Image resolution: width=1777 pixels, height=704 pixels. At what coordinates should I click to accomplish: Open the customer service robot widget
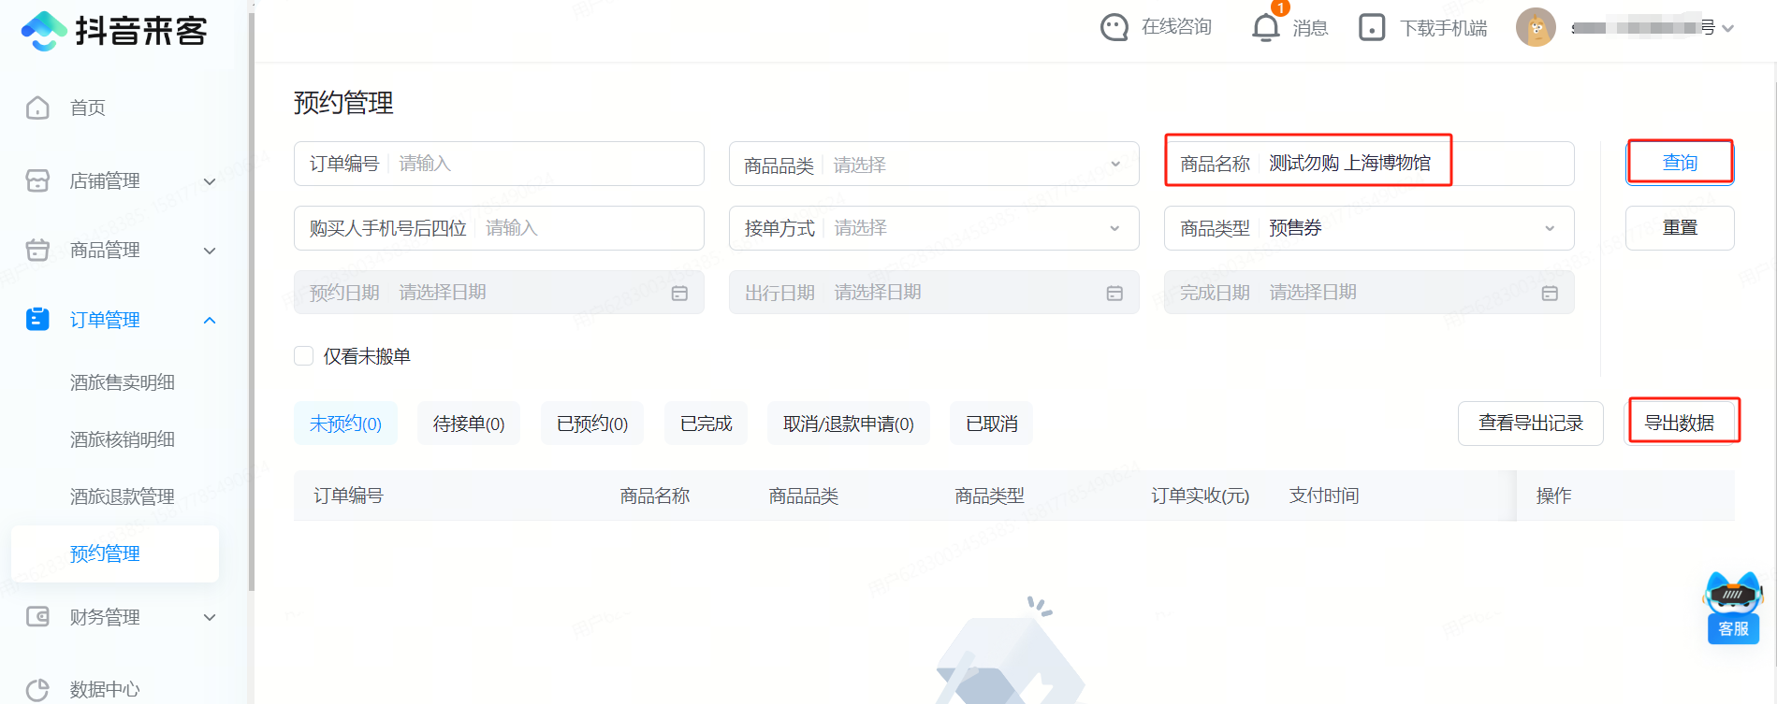[x=1733, y=608]
